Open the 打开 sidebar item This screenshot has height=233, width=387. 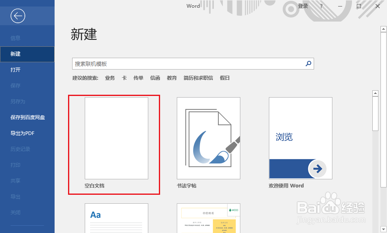(x=15, y=70)
